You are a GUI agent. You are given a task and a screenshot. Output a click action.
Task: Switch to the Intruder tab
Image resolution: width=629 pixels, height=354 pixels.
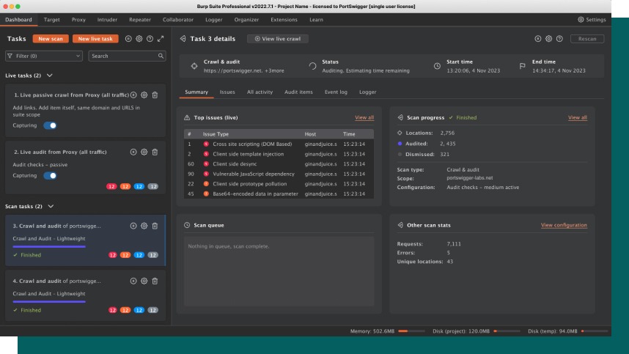pos(108,19)
